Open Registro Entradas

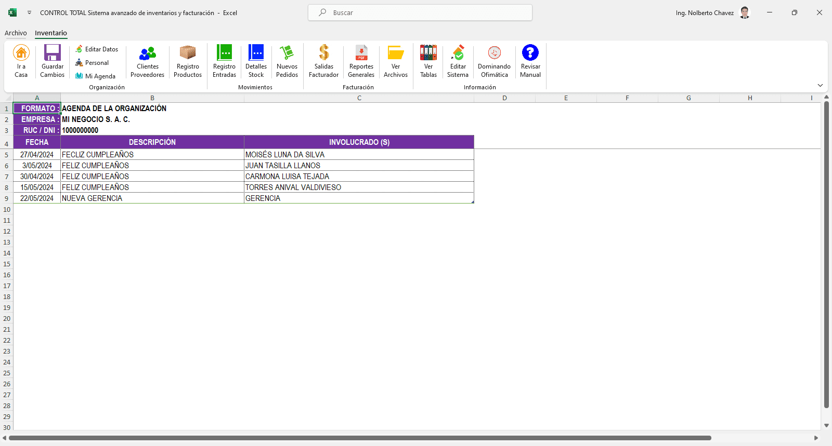coord(224,61)
